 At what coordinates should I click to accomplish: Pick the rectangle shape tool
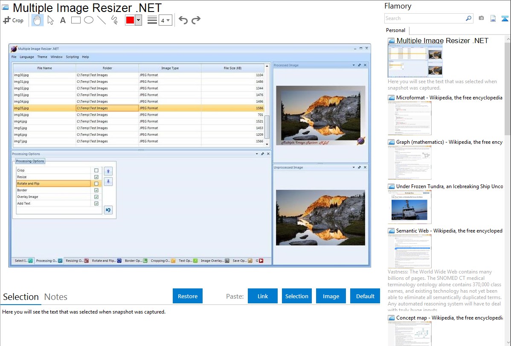tap(75, 20)
